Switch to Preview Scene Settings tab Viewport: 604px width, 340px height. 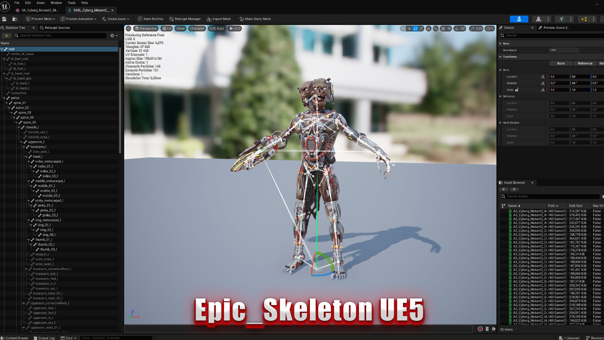554,28
